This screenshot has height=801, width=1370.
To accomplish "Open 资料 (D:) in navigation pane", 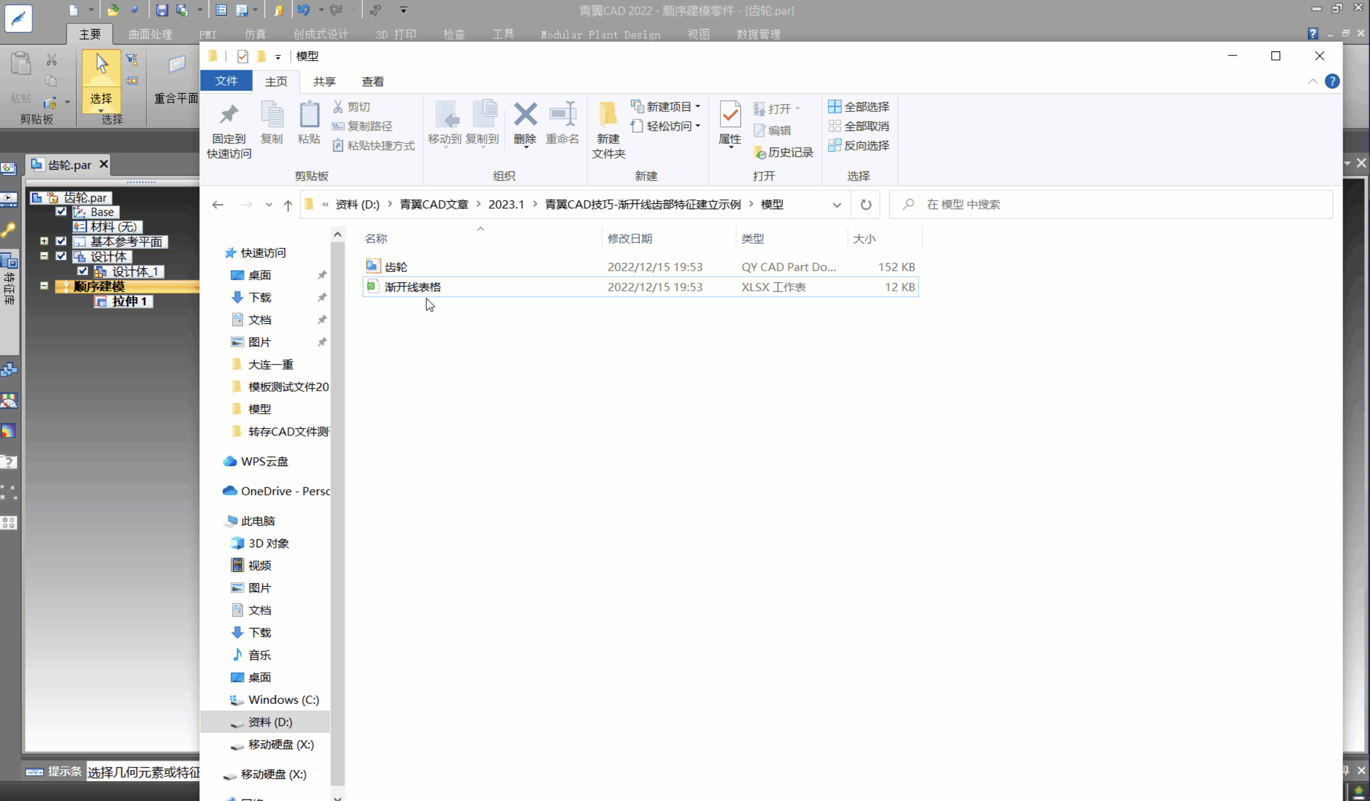I will pos(270,722).
